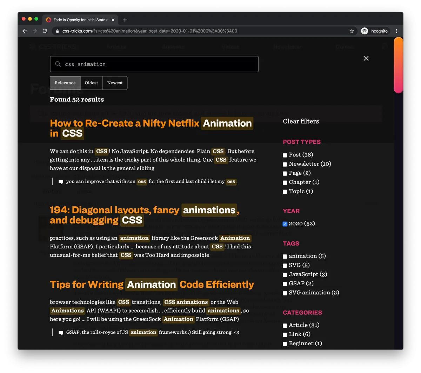Close the 'Fade In Opacity' browser tab
The width and height of the screenshot is (421, 373).
pyautogui.click(x=113, y=20)
